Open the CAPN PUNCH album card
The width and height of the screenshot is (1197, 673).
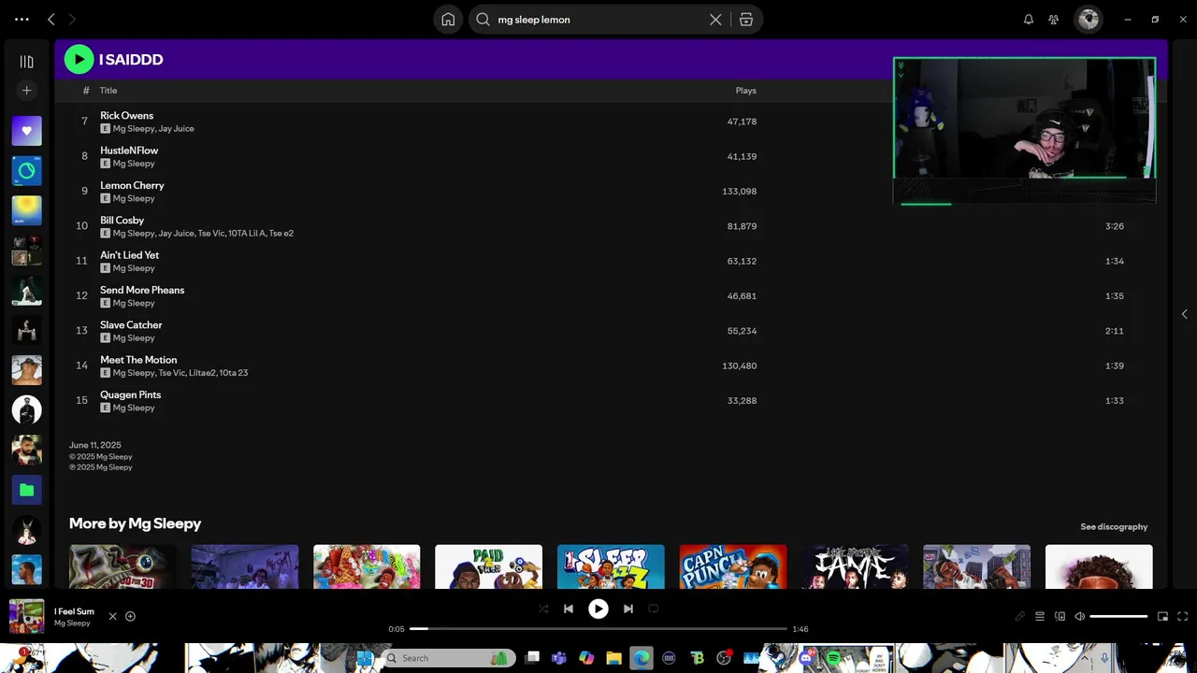[x=733, y=566]
